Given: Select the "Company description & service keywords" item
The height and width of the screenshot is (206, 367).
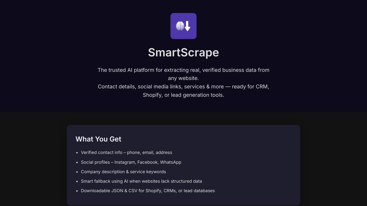Looking at the screenshot, I should coord(124,172).
